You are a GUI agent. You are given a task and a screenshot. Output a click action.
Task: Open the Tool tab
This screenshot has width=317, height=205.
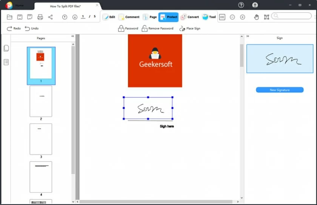[x=209, y=17]
